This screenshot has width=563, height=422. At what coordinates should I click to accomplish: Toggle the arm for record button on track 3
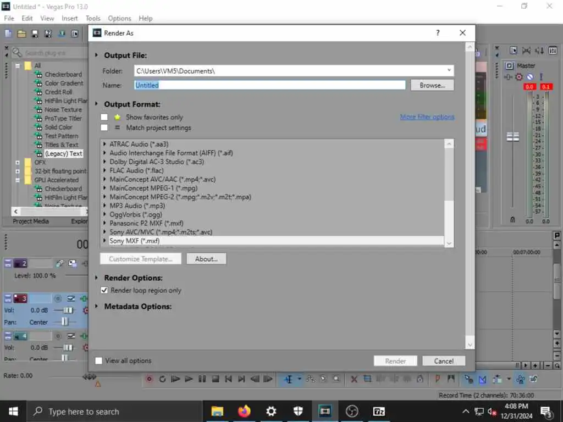[58, 298]
